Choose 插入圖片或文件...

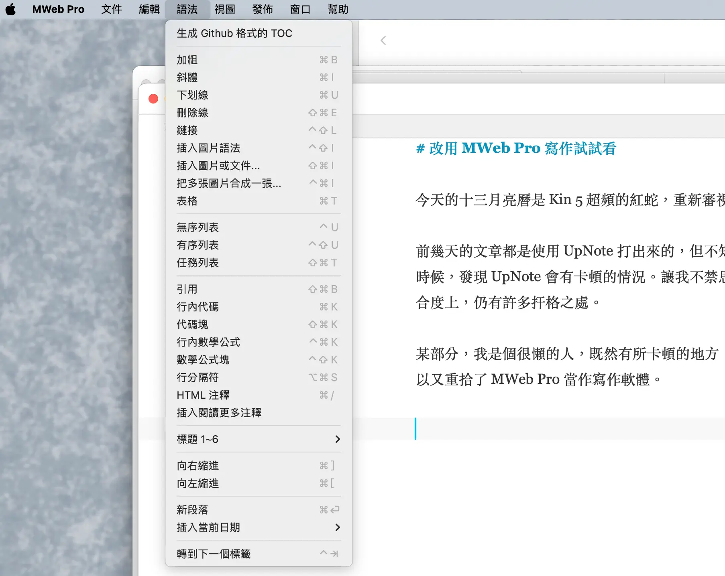[x=259, y=166]
